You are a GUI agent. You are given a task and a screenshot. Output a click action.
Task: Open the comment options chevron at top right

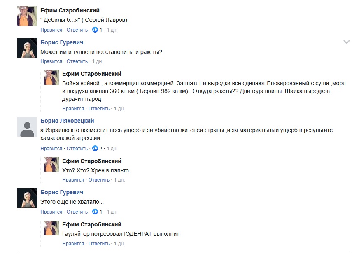[346, 42]
